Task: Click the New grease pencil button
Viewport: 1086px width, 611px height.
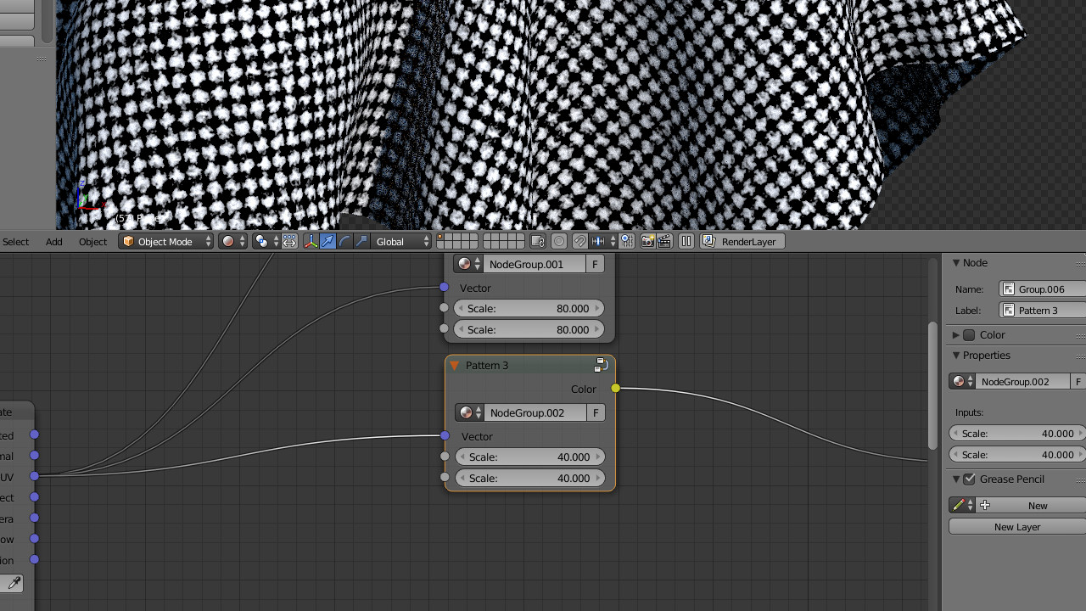Action: (x=1037, y=506)
